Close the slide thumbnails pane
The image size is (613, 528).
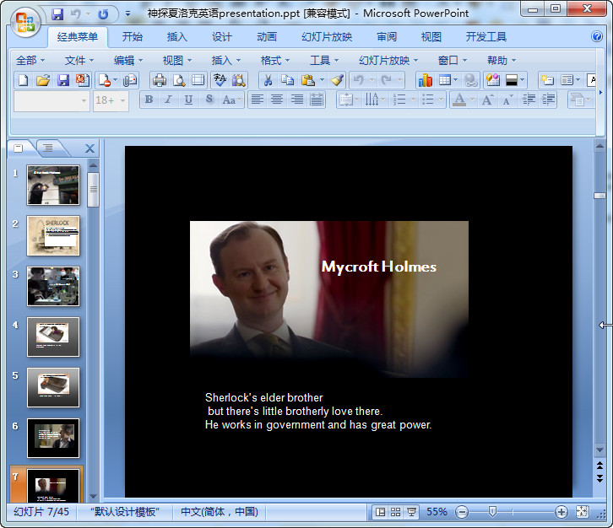click(90, 148)
